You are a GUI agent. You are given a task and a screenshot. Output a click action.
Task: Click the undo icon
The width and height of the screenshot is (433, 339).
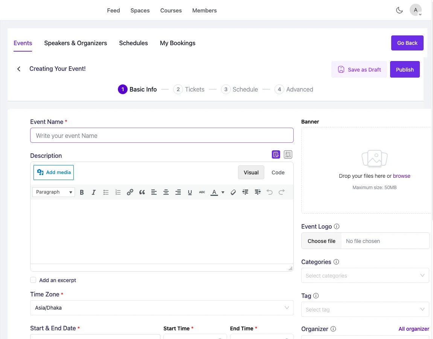[270, 192]
